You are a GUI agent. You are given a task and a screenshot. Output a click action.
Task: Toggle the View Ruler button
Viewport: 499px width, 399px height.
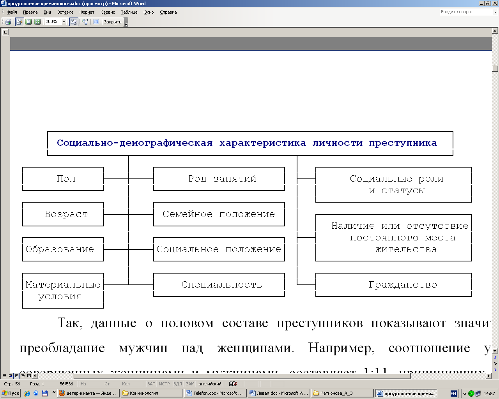click(74, 22)
